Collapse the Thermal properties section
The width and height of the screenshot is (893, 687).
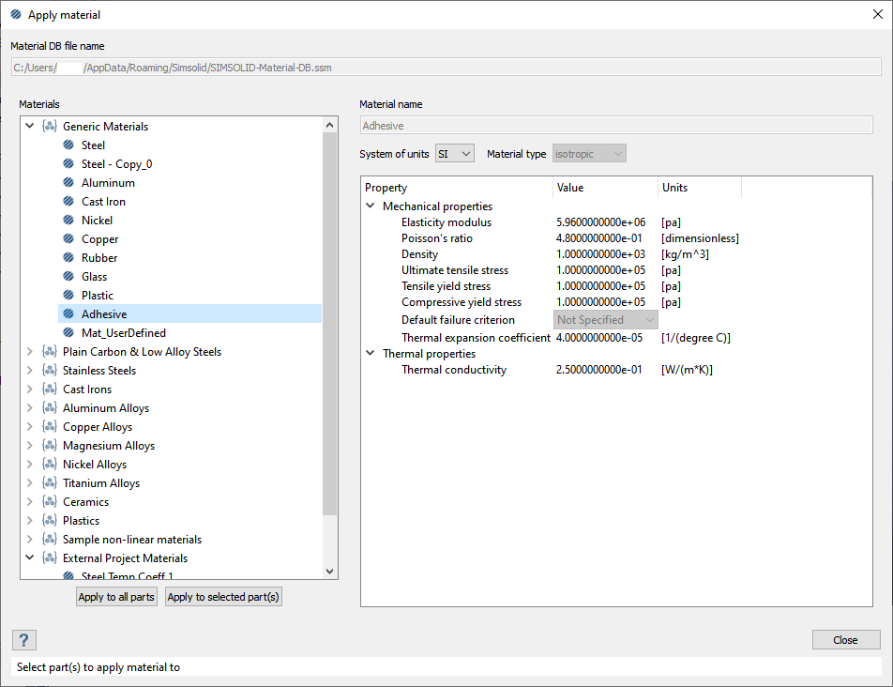tap(371, 354)
